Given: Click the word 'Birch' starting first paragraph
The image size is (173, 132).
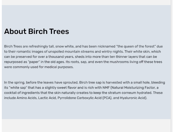Looking at the screenshot, I should coord(8,46).
